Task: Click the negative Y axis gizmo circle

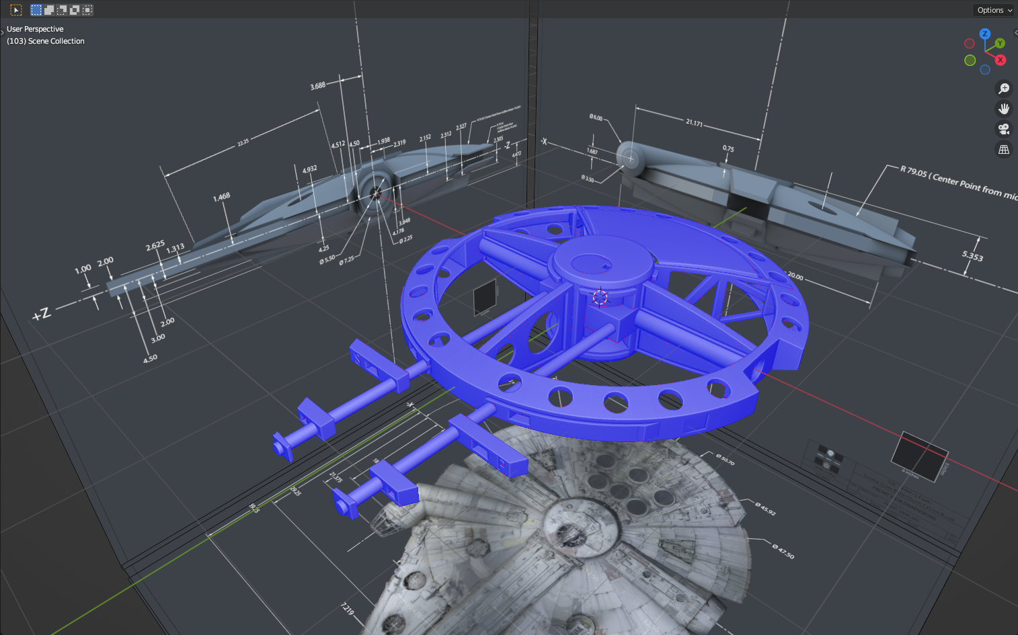Action: pos(970,60)
